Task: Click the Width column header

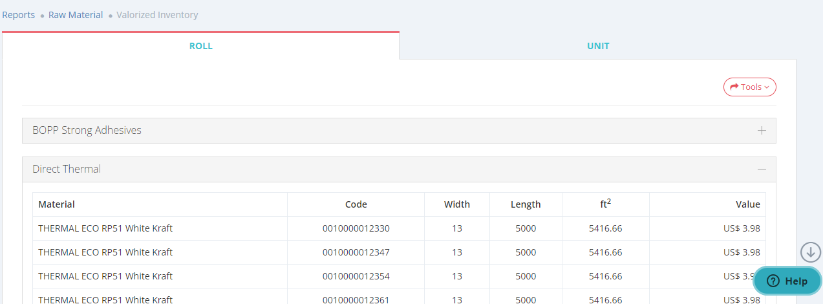Action: [456, 204]
